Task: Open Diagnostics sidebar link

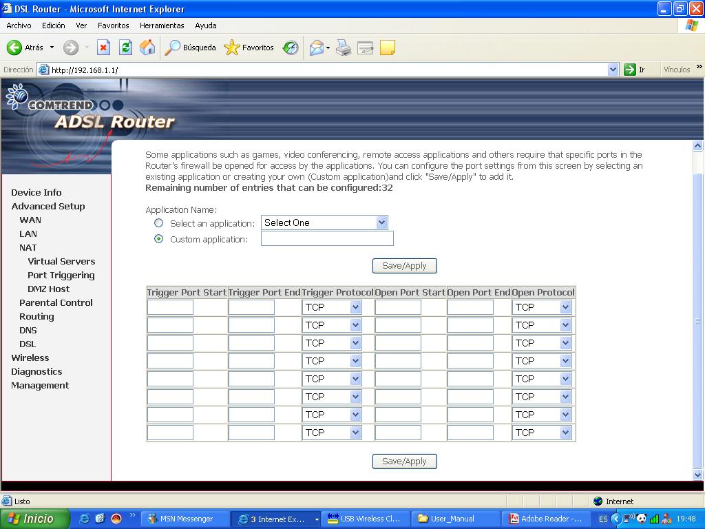Action: (36, 372)
